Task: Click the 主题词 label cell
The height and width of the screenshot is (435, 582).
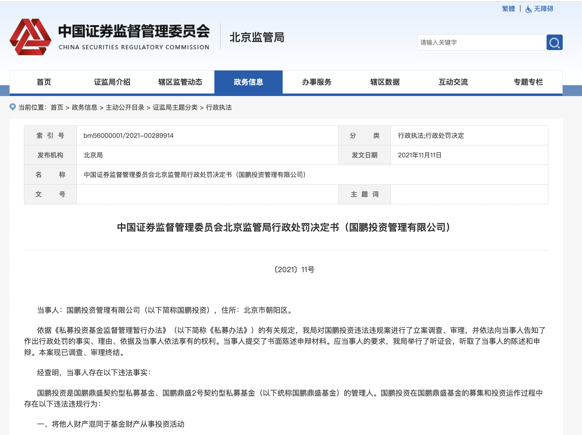Action: tap(364, 194)
